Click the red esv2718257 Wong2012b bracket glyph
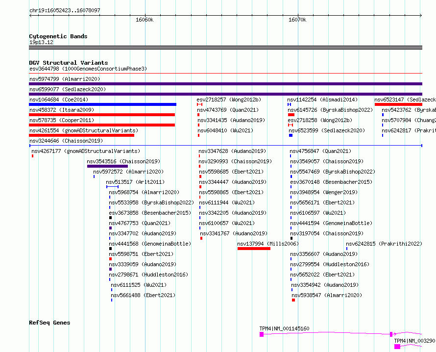 [x=199, y=104]
